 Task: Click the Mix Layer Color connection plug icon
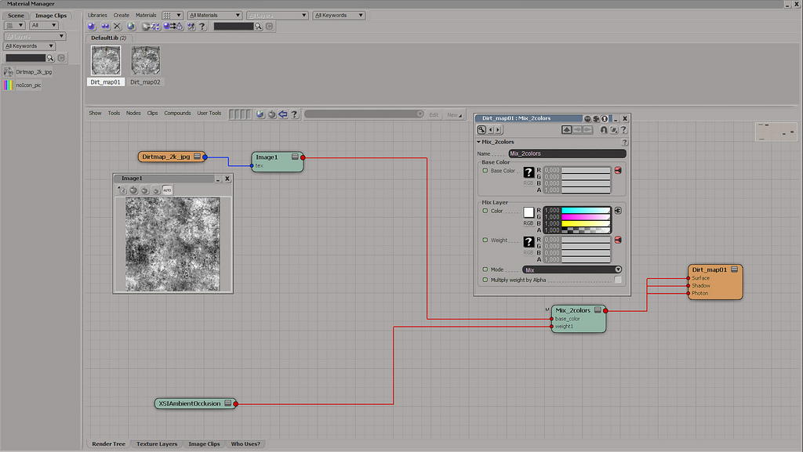click(618, 211)
